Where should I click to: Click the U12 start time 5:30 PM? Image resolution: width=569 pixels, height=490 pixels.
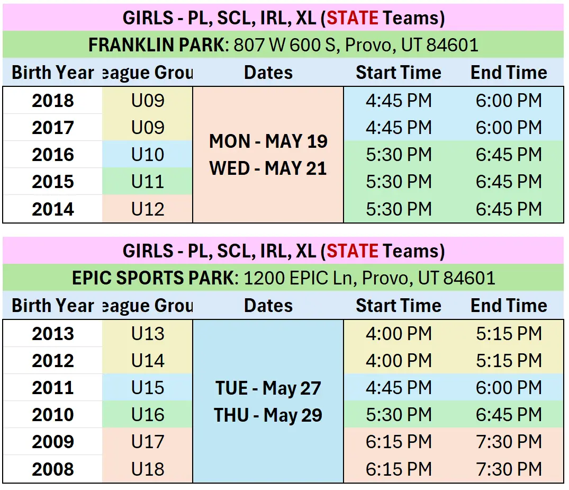tap(399, 209)
